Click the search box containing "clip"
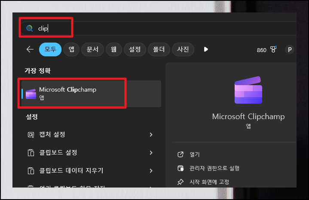Screen dimensions: 309x200 (x=158, y=28)
